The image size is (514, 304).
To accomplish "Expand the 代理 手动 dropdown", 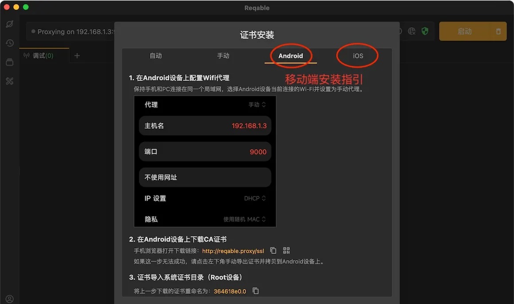I will [257, 105].
